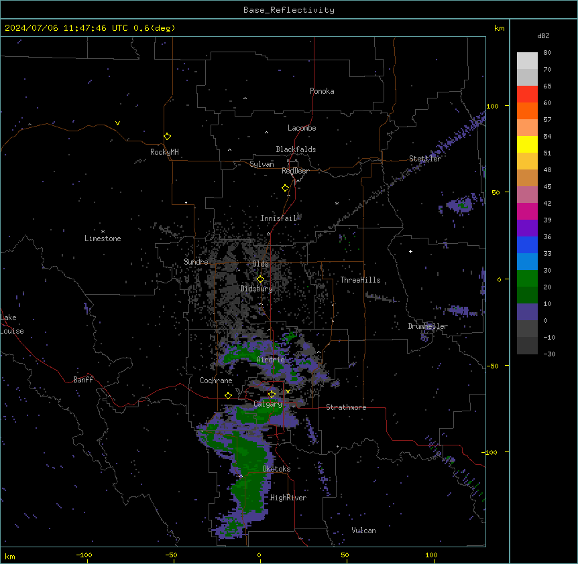The height and width of the screenshot is (564, 578).
Task: Click the Drumheller town label
Action: [428, 326]
